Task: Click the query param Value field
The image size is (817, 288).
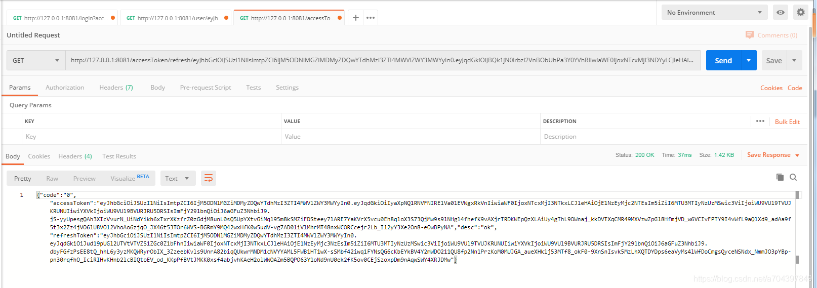Action: [x=411, y=137]
